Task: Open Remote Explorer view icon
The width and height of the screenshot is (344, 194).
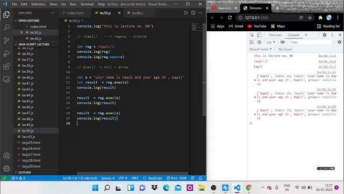Action: point(6,79)
